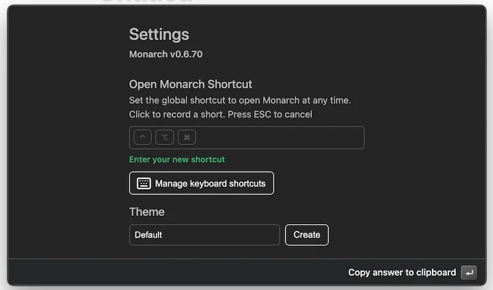Select the Default theme field
Image resolution: width=493 pixels, height=290 pixels.
[x=204, y=234]
